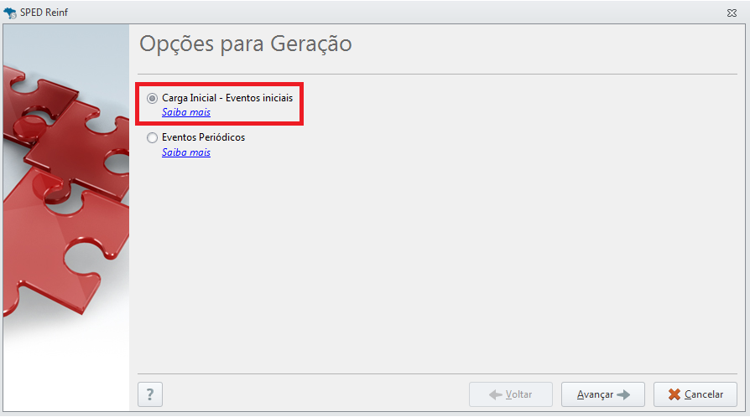Click the SPED Reinf title bar icon
This screenshot has width=750, height=417.
(9, 13)
